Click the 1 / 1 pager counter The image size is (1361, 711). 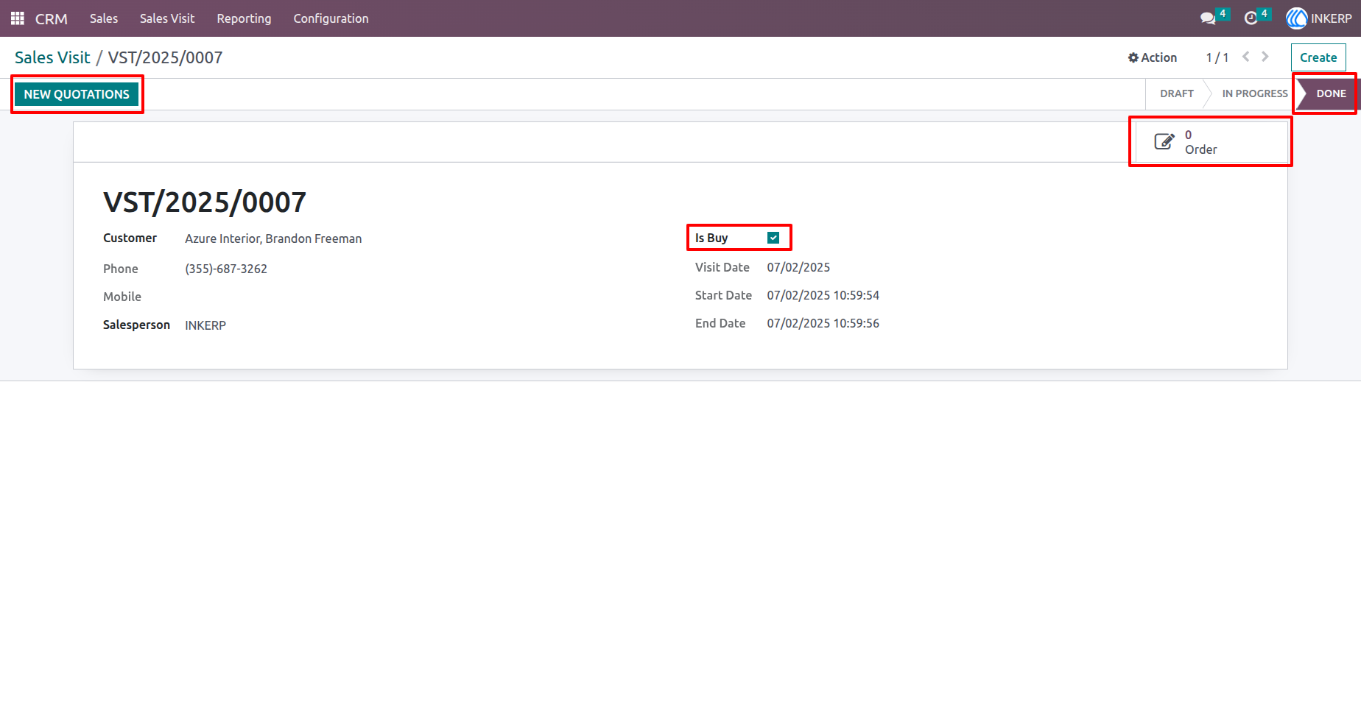click(x=1217, y=57)
